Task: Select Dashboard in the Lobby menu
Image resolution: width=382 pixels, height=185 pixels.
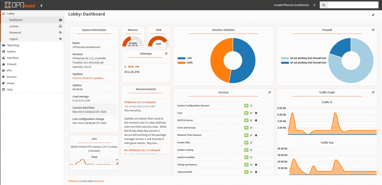Action: coord(32,20)
